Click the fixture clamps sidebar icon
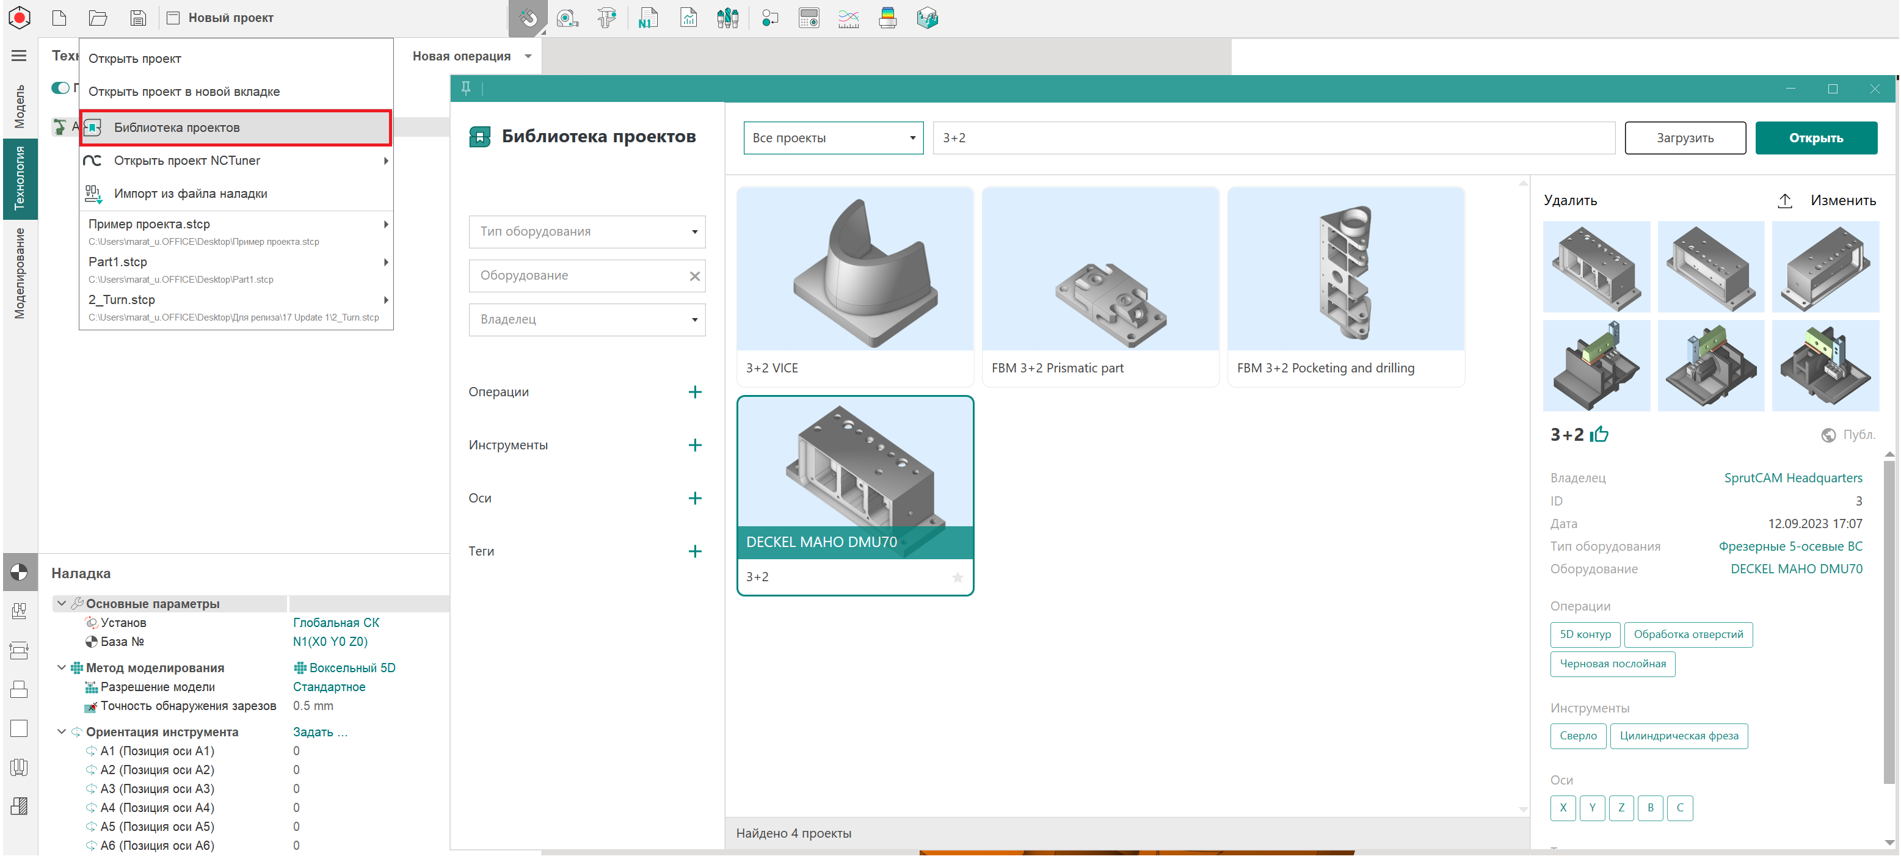This screenshot has height=859, width=1901. pyautogui.click(x=19, y=767)
